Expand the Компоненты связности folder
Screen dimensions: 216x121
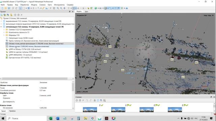point(4,32)
